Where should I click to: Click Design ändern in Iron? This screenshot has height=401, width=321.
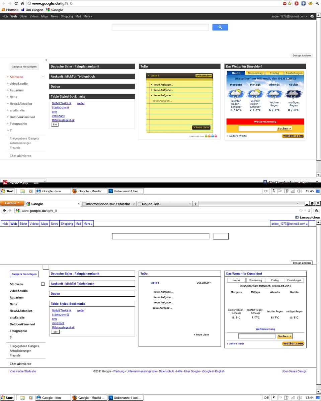(x=302, y=56)
